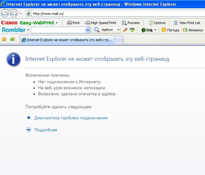Image resolution: width=205 pixels, height=175 pixels.
Task: Click the icq flower button
Action: pyautogui.click(x=147, y=30)
